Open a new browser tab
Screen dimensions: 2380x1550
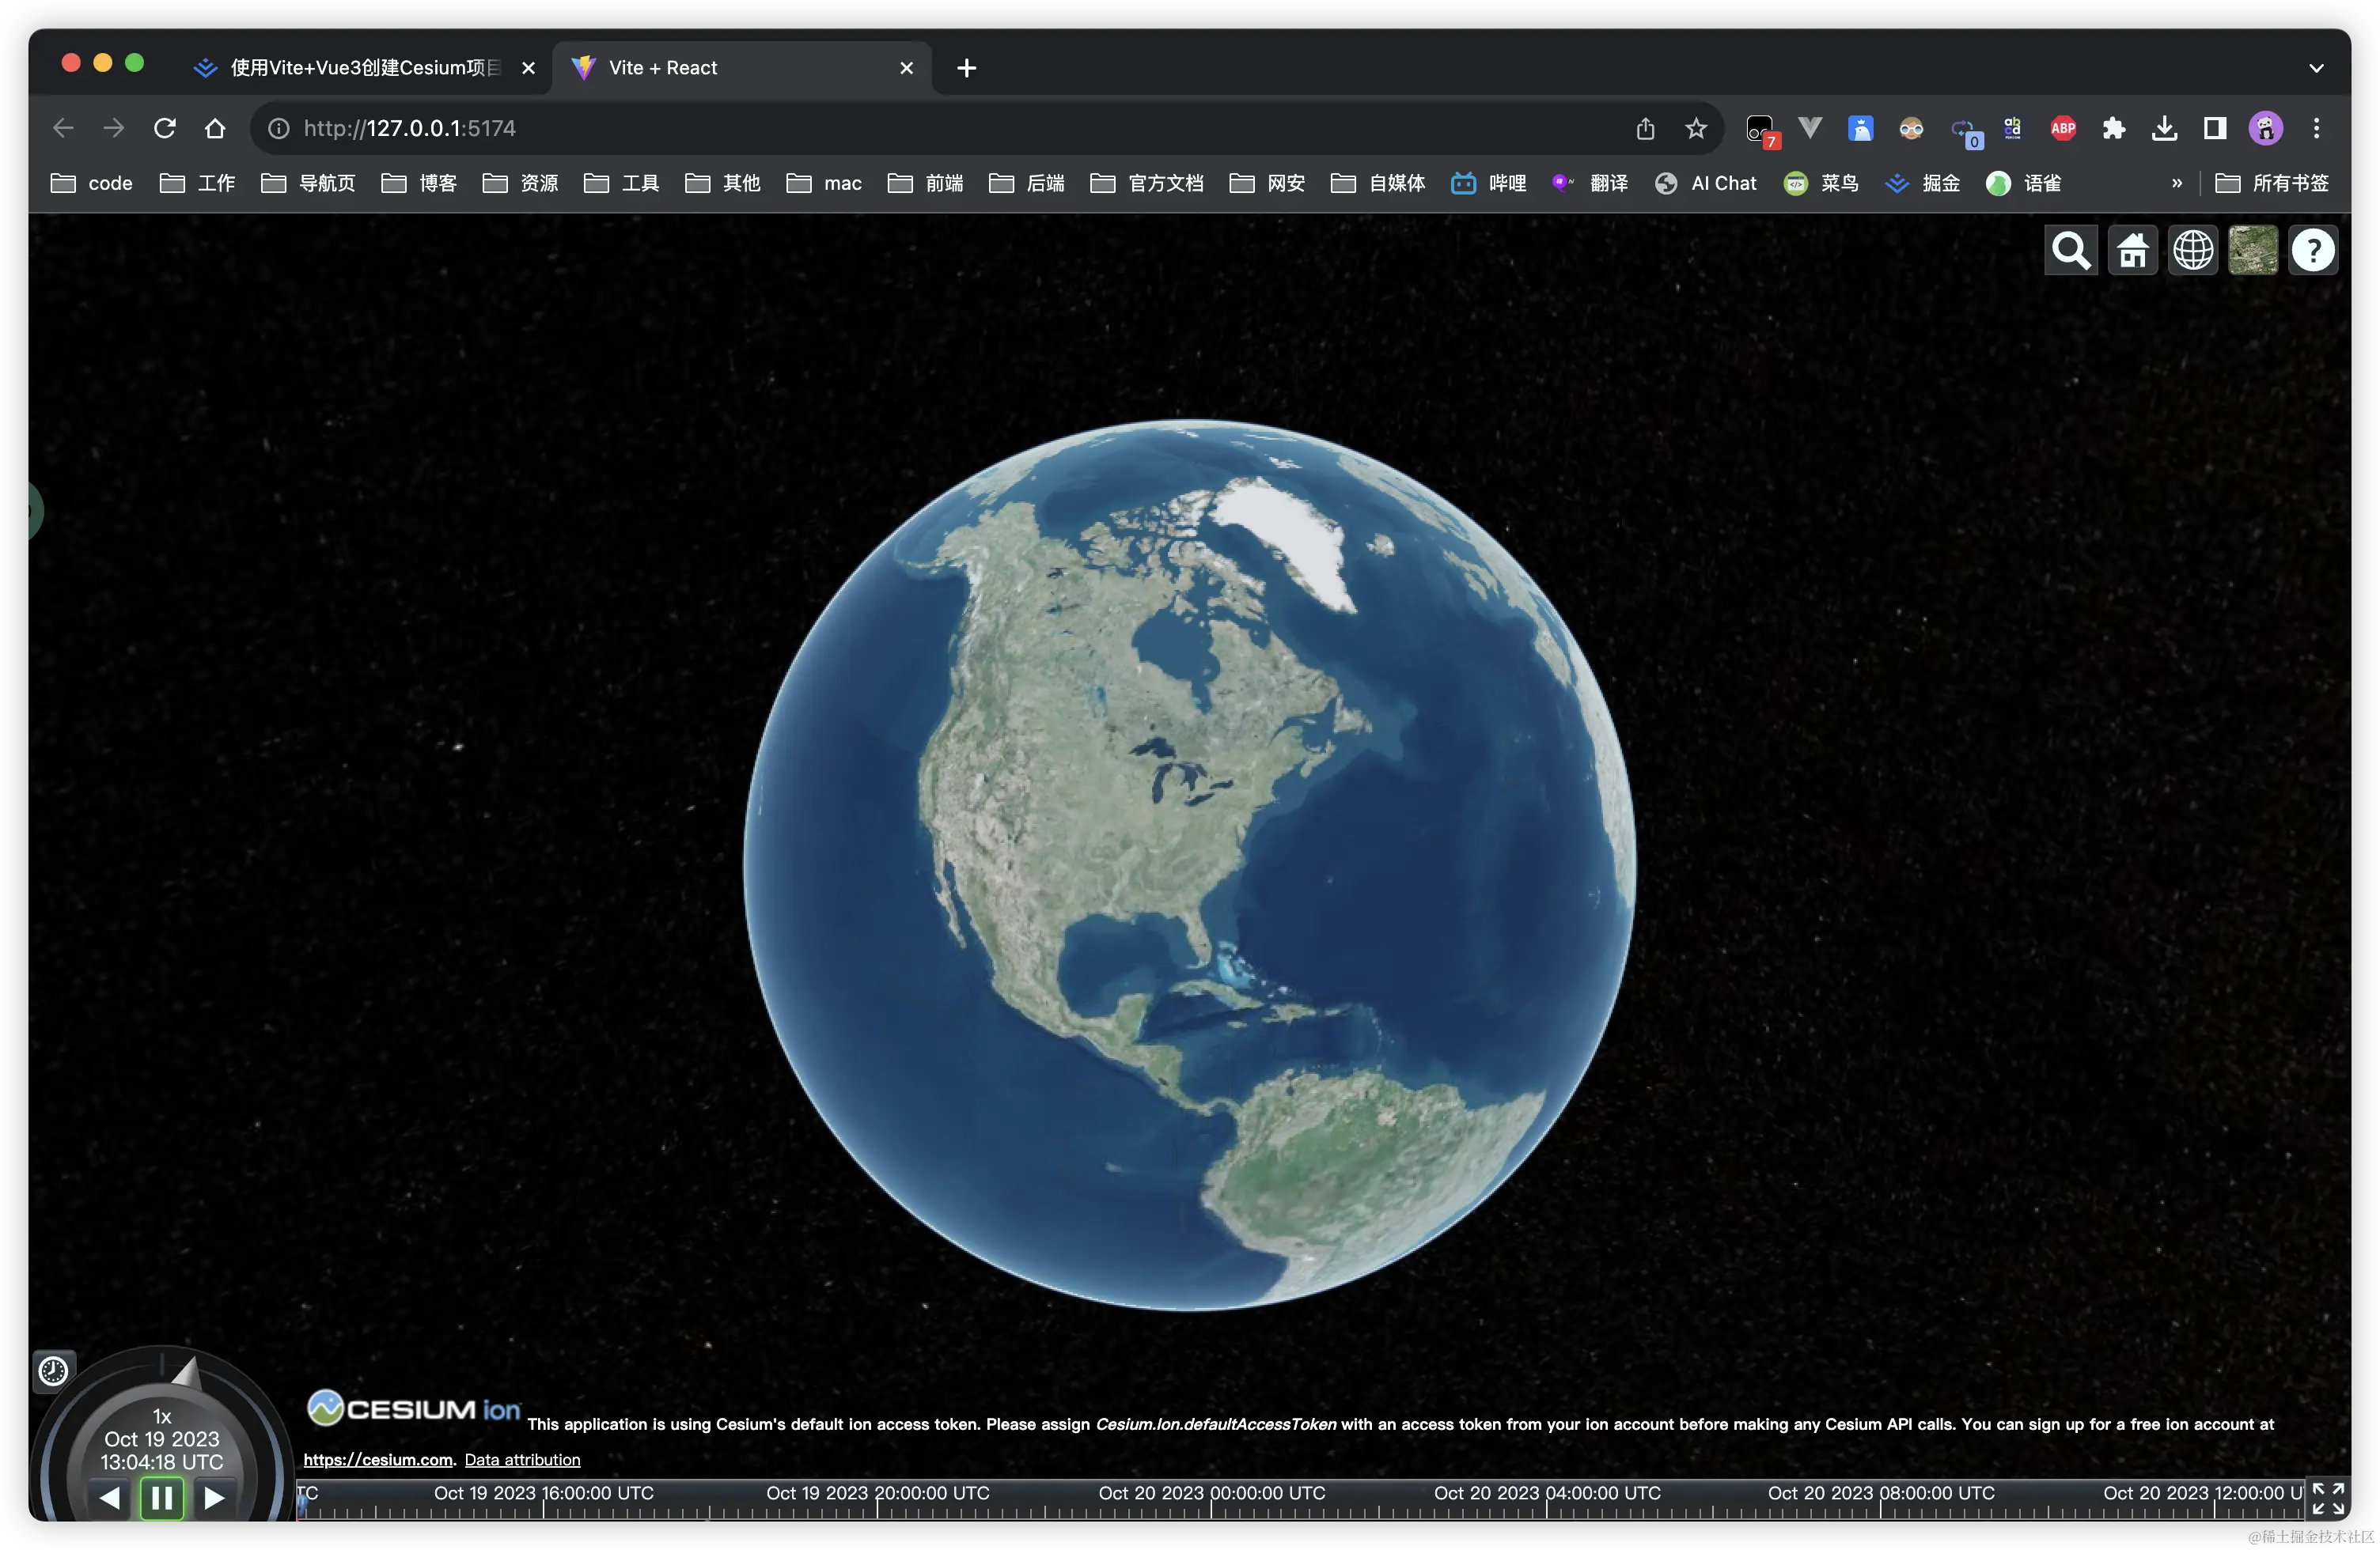(966, 68)
